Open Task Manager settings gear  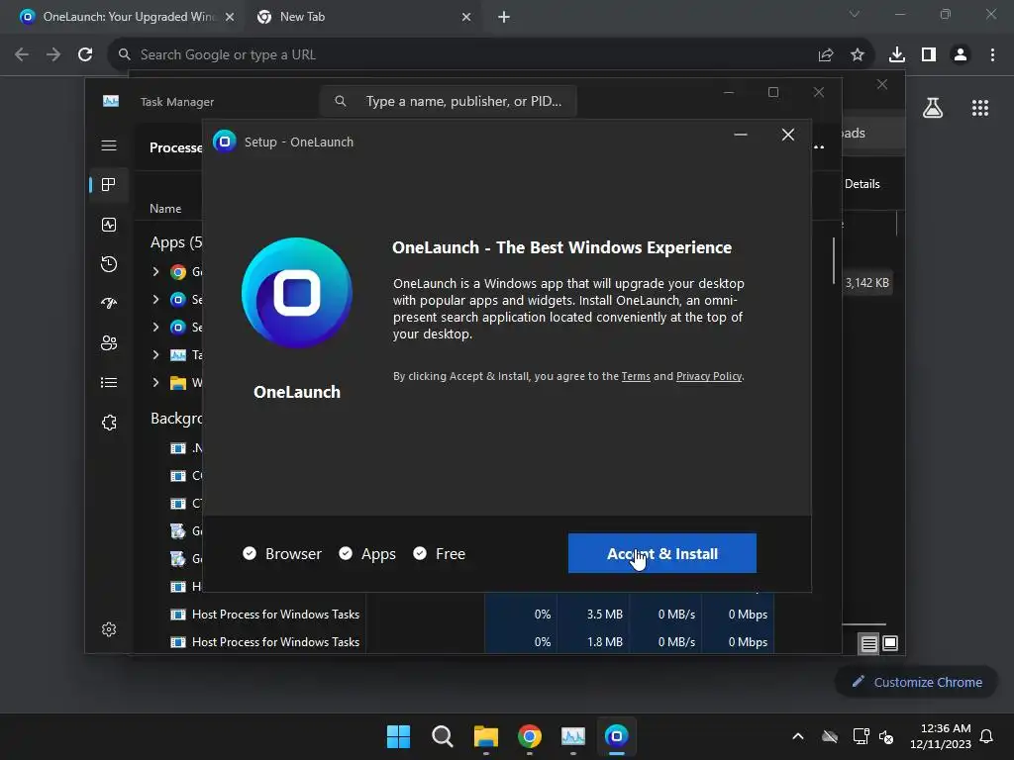coord(109,629)
